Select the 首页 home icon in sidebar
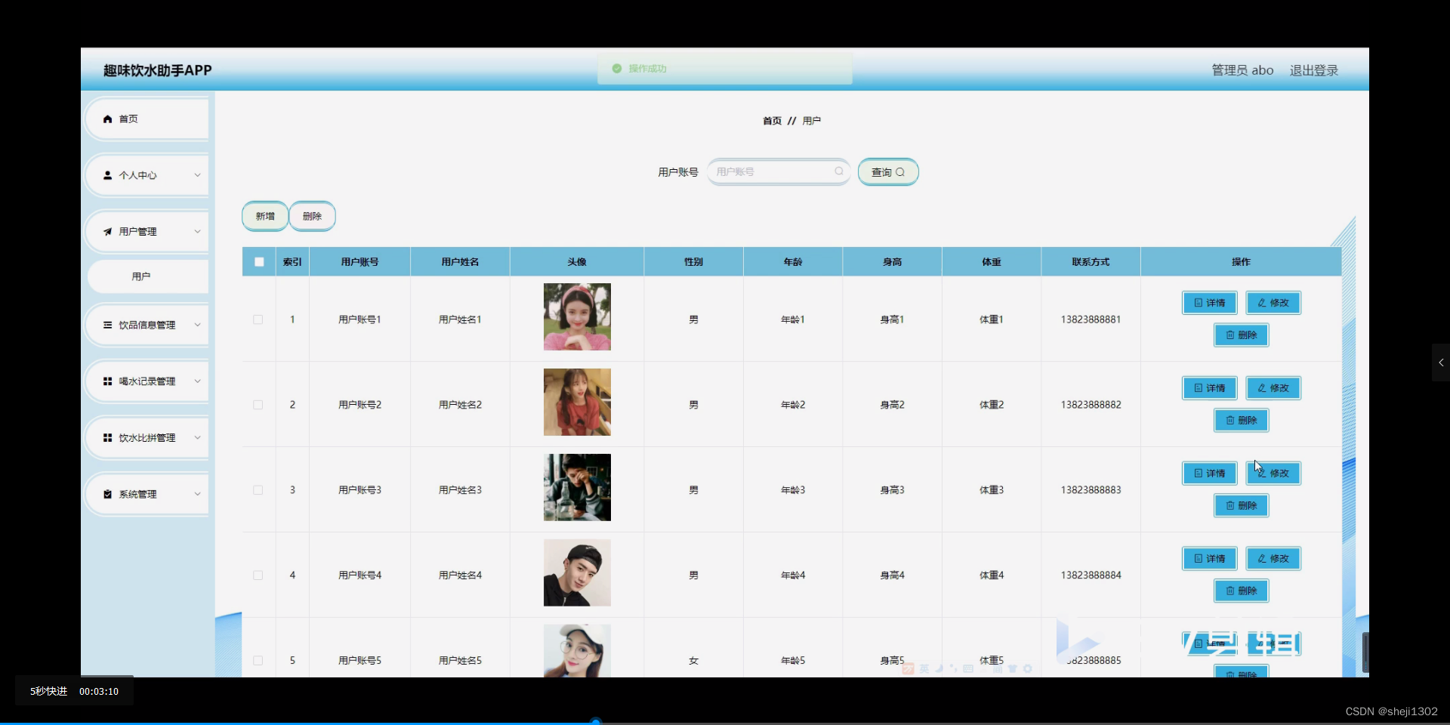The height and width of the screenshot is (725, 1450). [x=109, y=119]
